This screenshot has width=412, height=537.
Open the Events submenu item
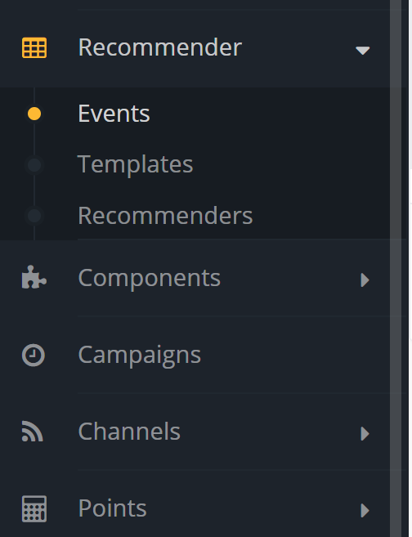click(114, 114)
